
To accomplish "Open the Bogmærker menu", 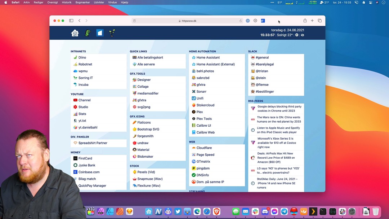I will 83,2.
